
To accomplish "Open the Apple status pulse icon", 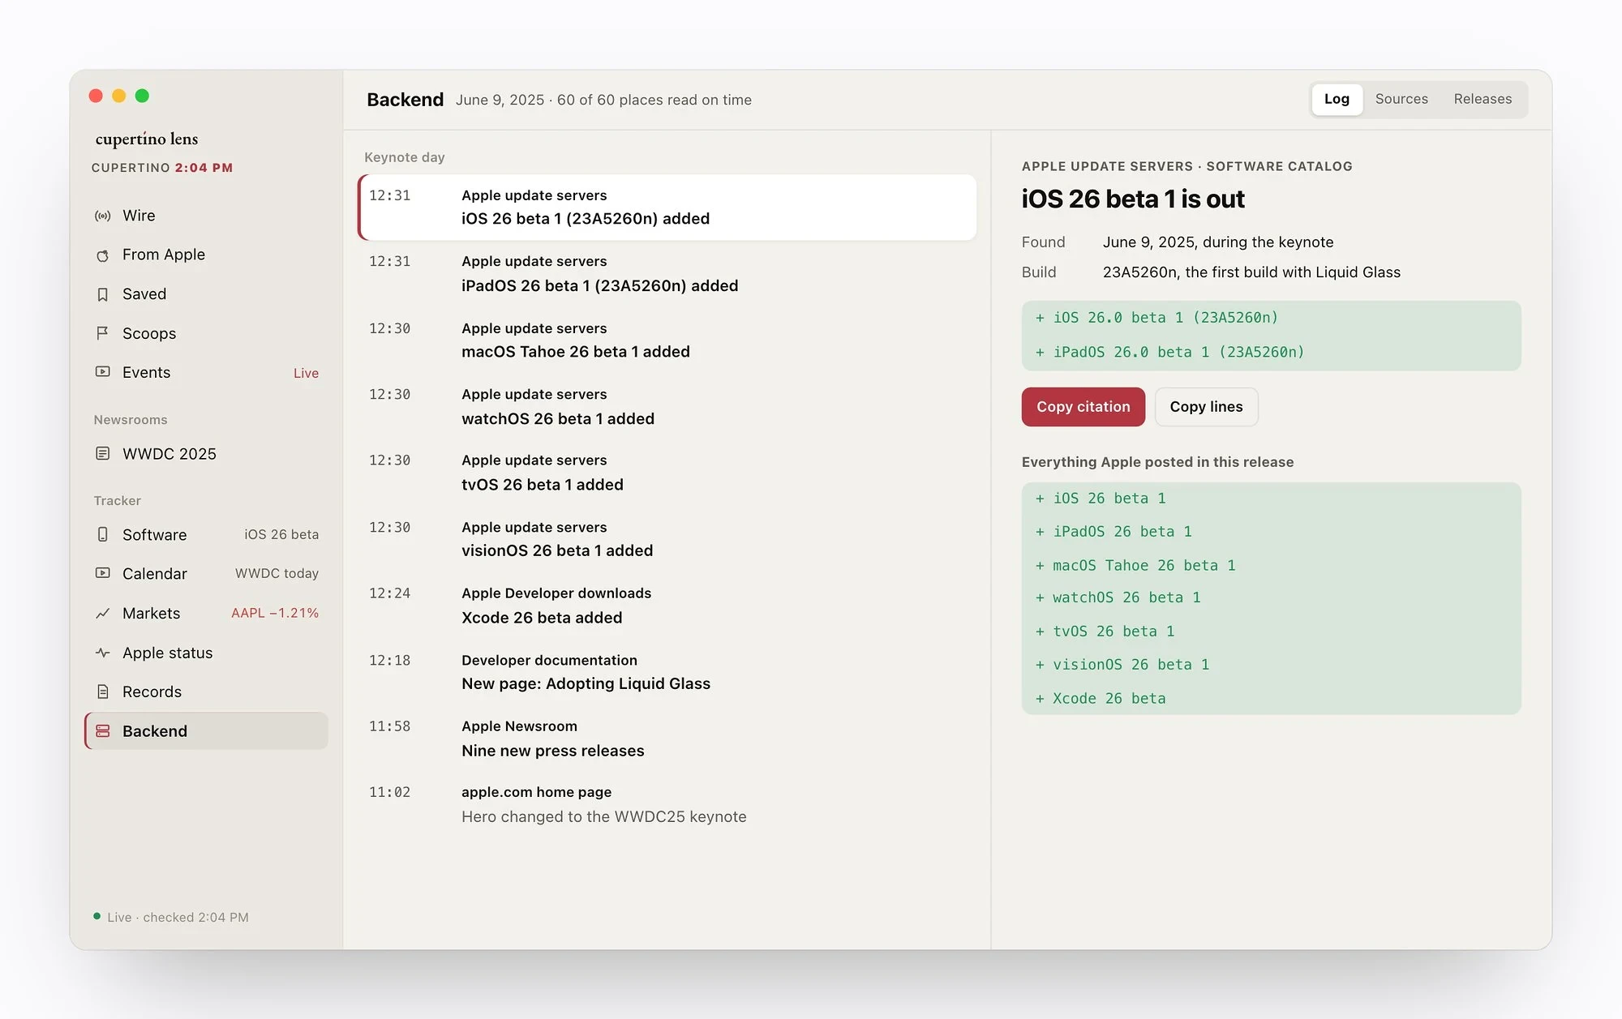I will pos(102,653).
